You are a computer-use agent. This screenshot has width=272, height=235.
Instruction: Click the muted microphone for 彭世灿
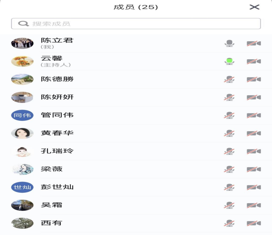[229, 187]
